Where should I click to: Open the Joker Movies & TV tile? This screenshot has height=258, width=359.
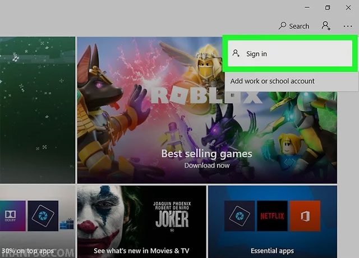pos(141,222)
